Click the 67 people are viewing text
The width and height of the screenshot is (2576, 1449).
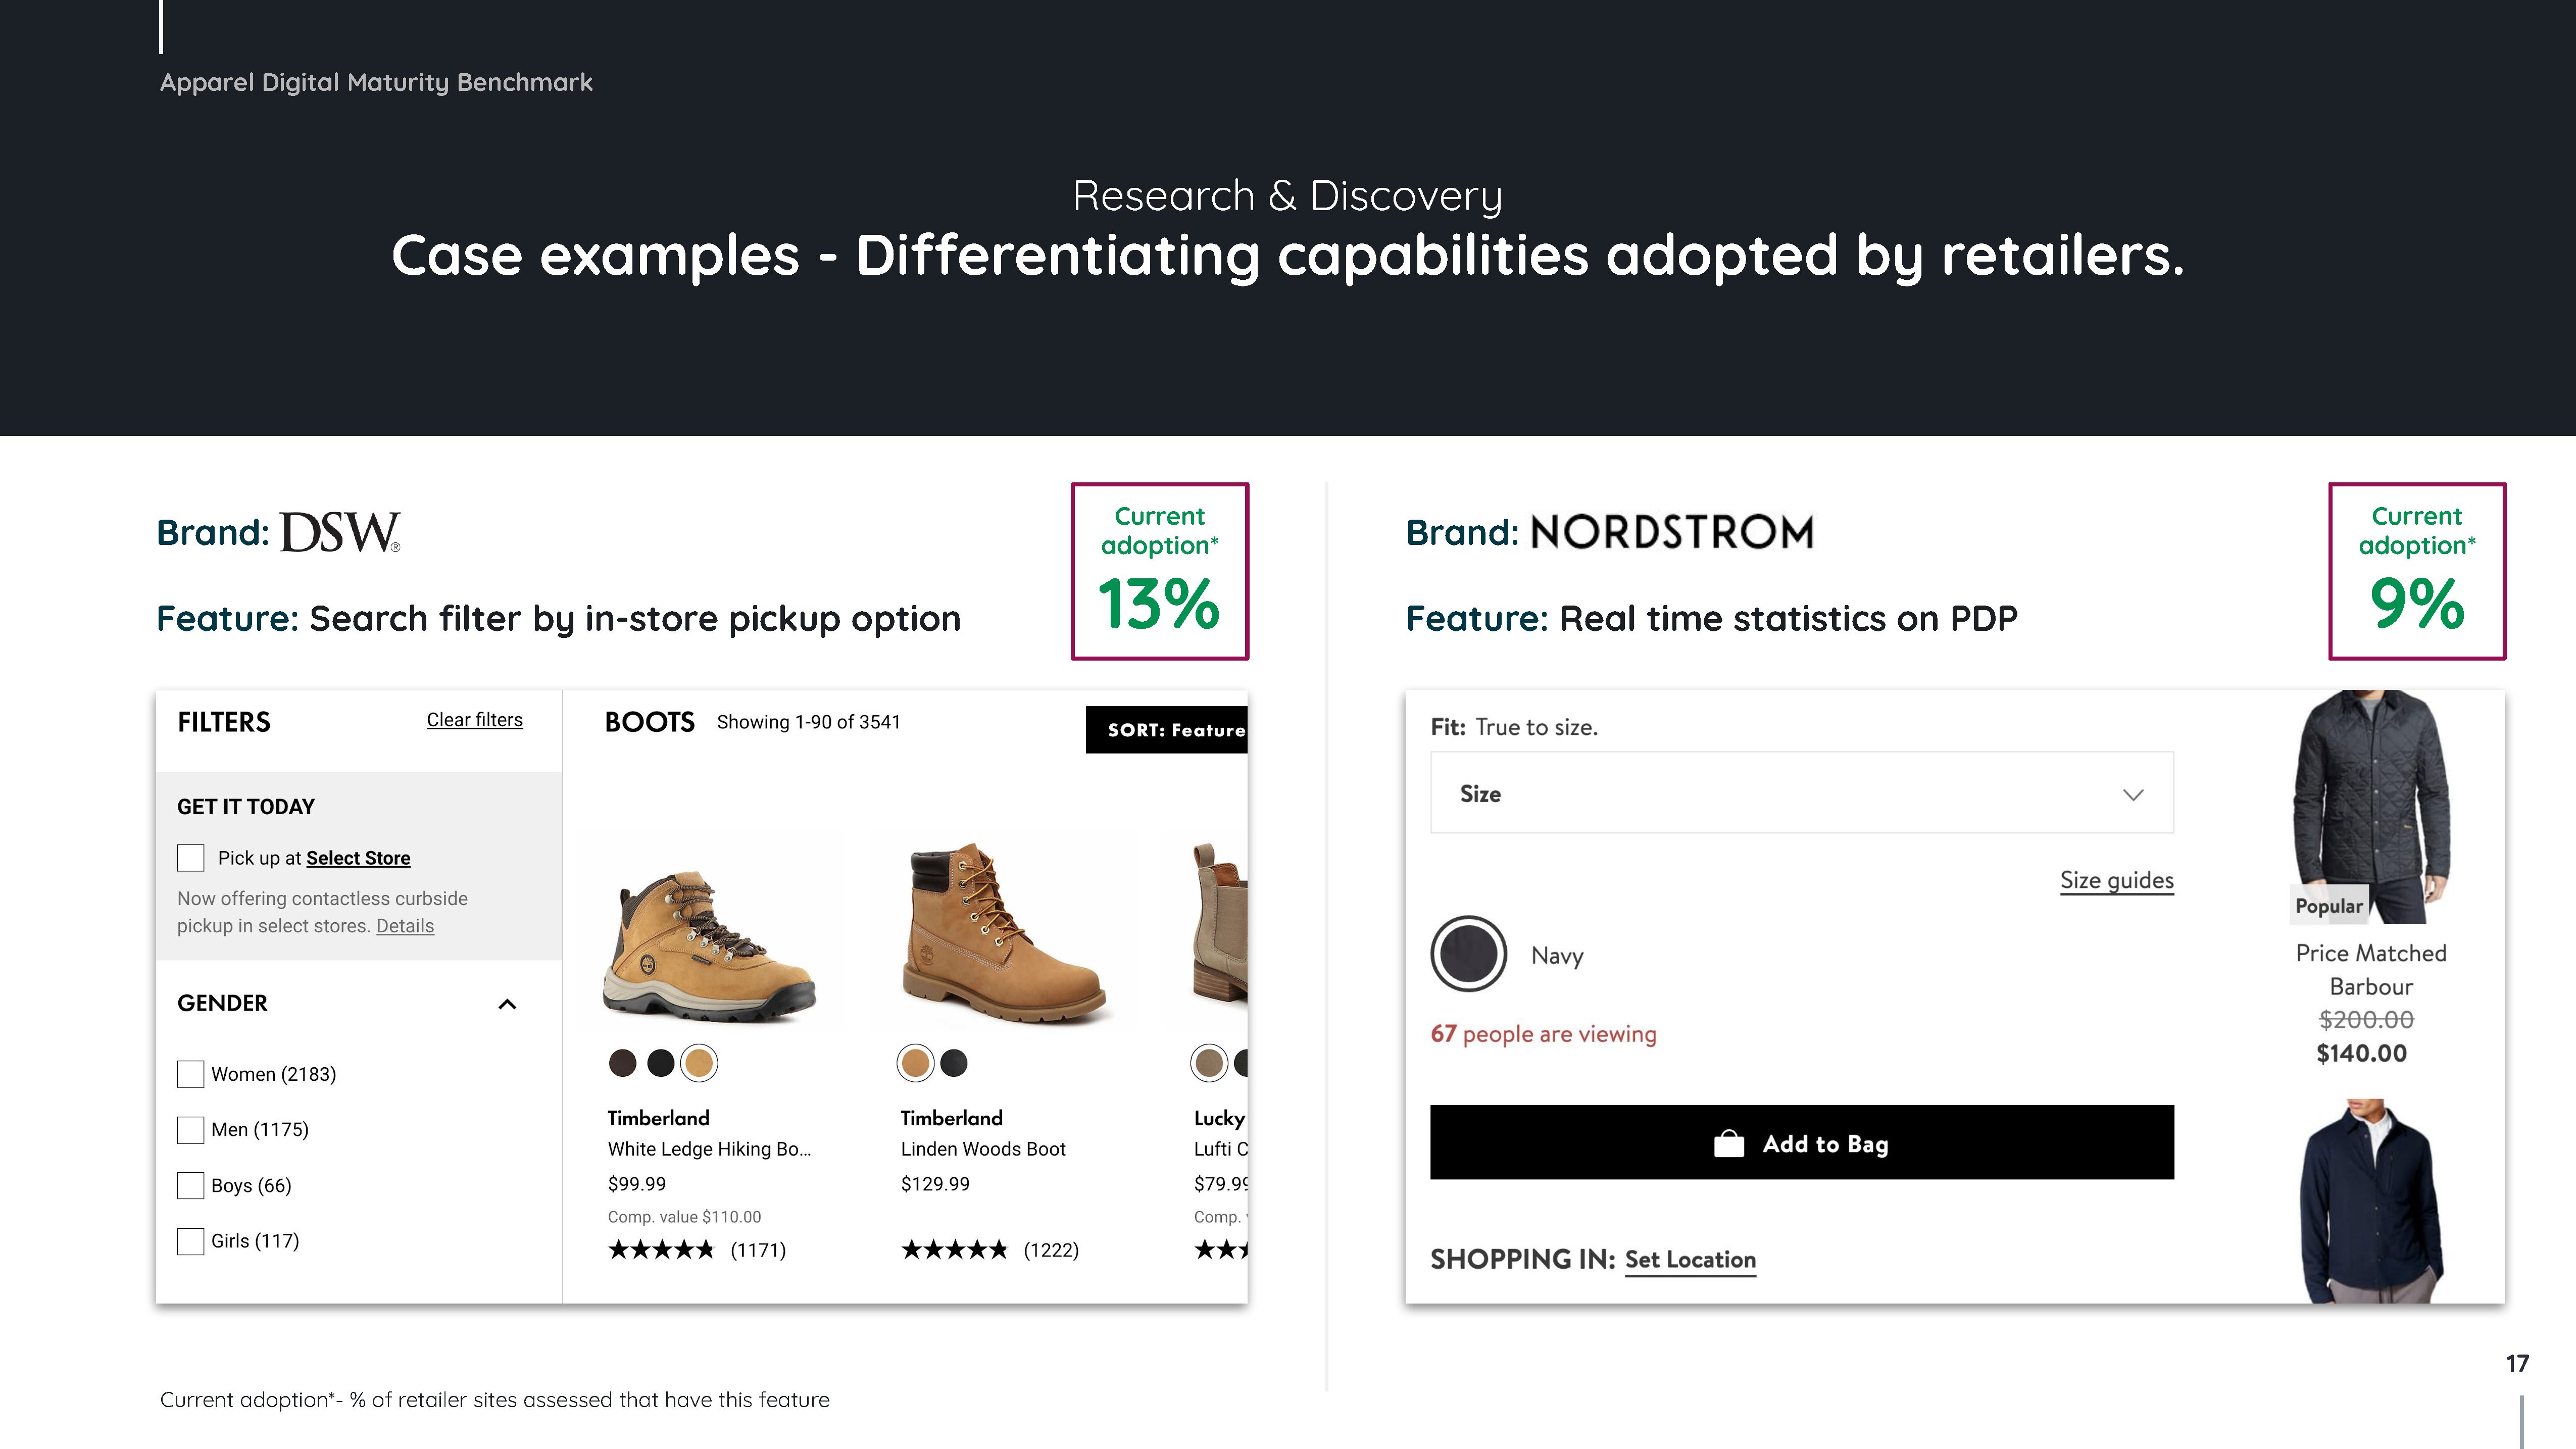coord(1543,1034)
